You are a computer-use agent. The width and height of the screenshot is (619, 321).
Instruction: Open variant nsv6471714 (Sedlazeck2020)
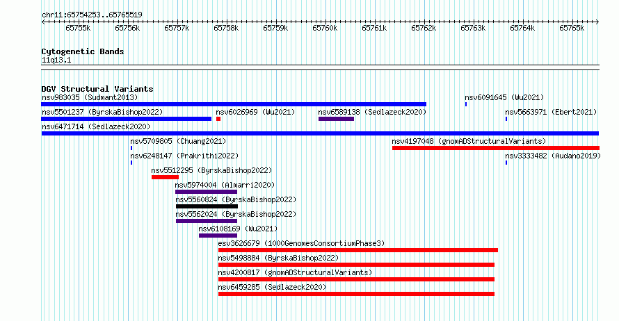tap(96, 126)
